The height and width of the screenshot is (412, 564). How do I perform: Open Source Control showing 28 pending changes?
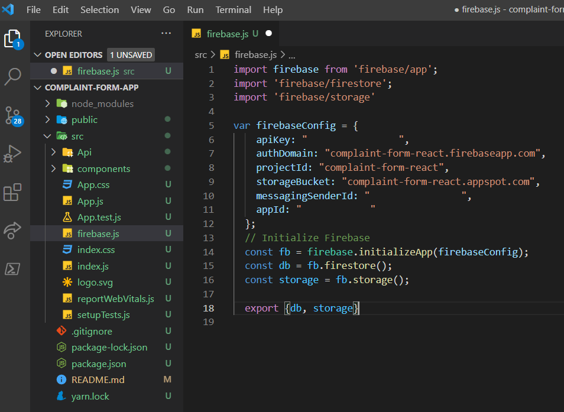14,116
